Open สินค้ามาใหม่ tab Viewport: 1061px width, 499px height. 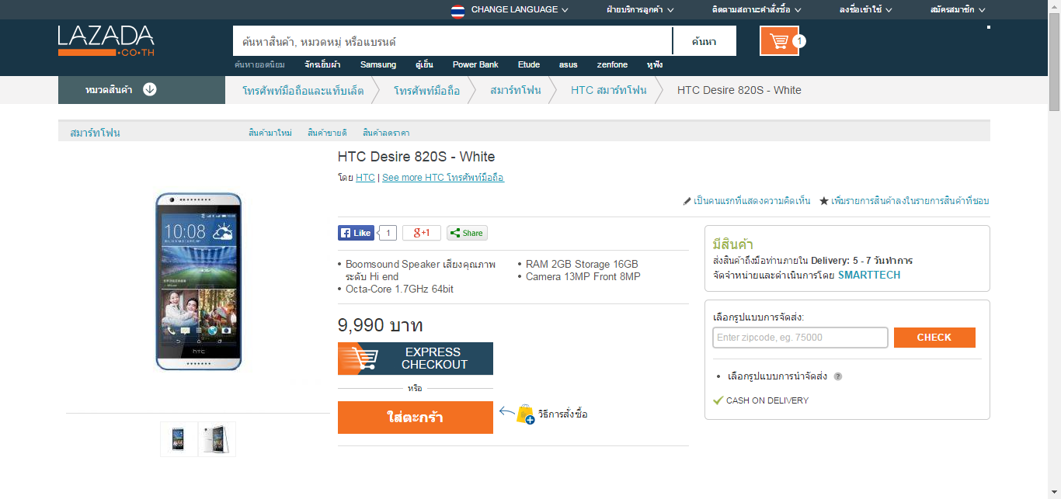[x=270, y=133]
